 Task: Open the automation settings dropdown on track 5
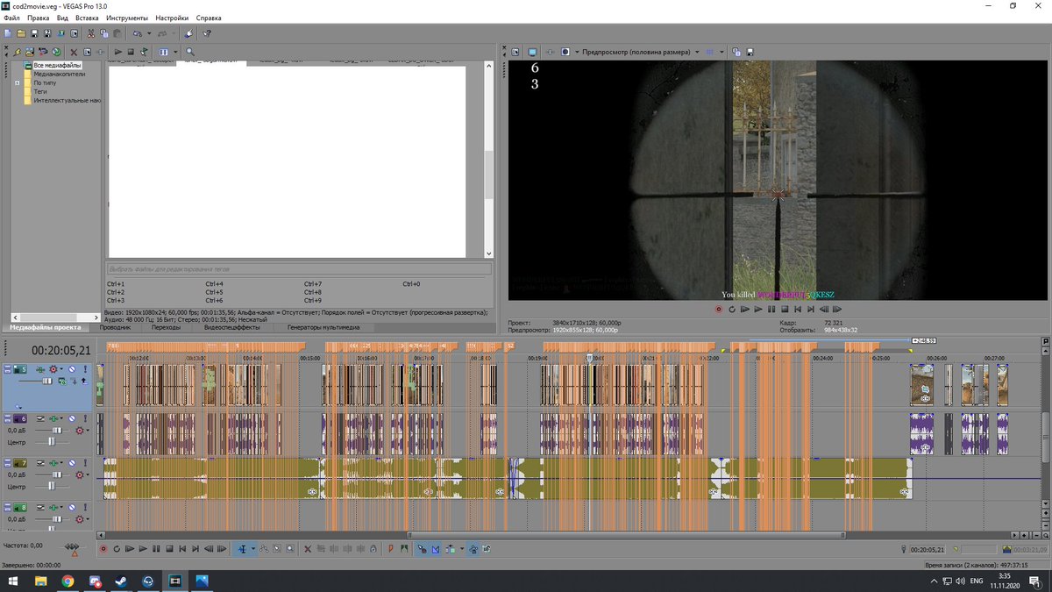coord(61,369)
